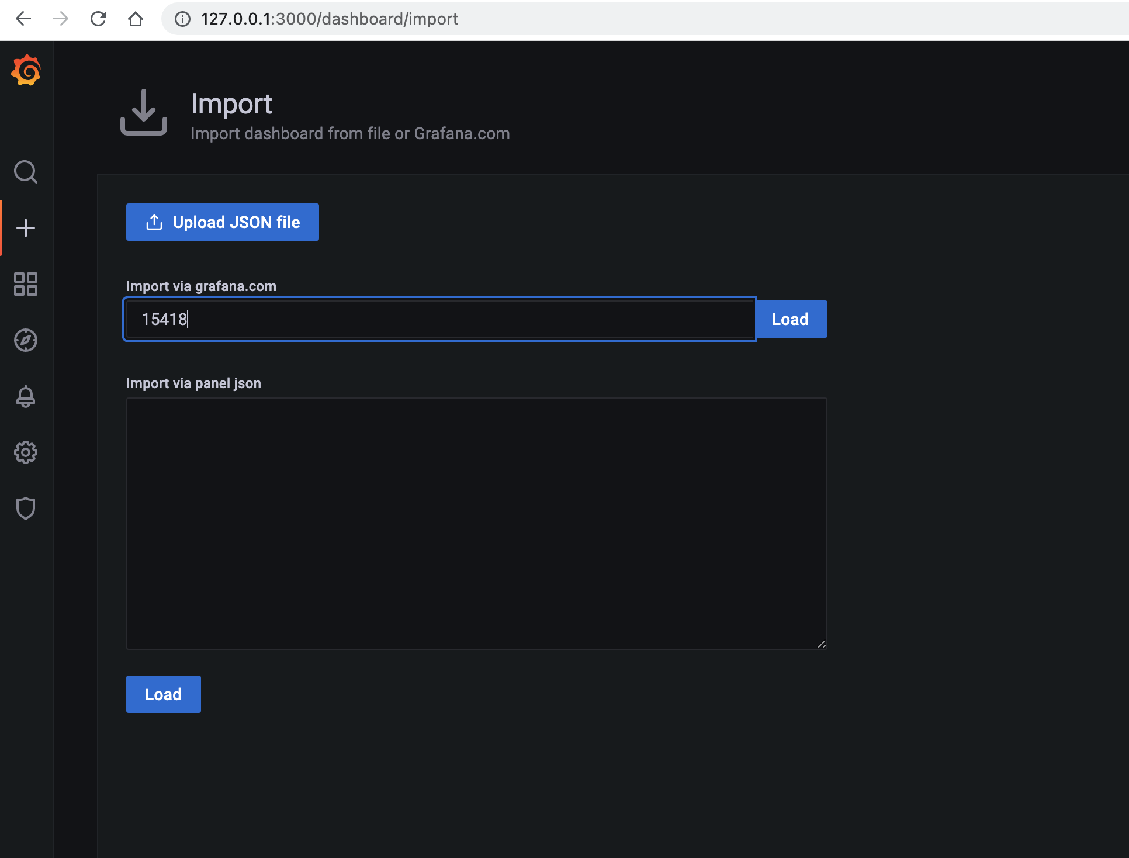Click the browser forward arrow
The height and width of the screenshot is (858, 1129).
(x=60, y=18)
